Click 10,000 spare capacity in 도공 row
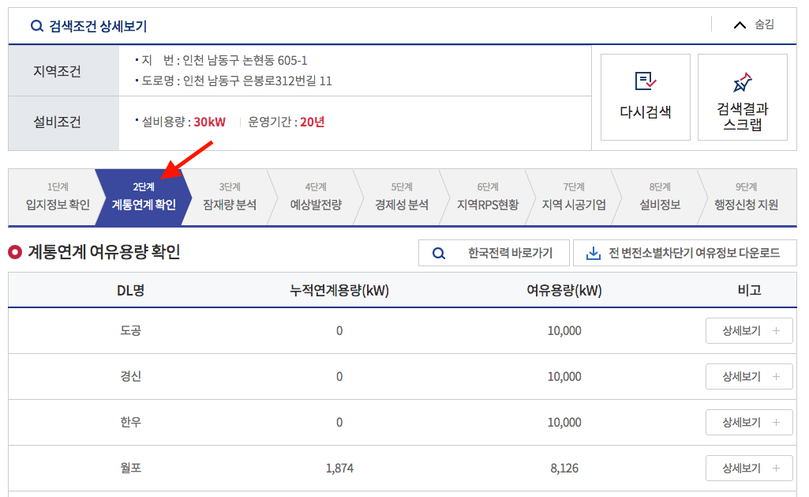Screen dimensions: 809x497 [564, 330]
